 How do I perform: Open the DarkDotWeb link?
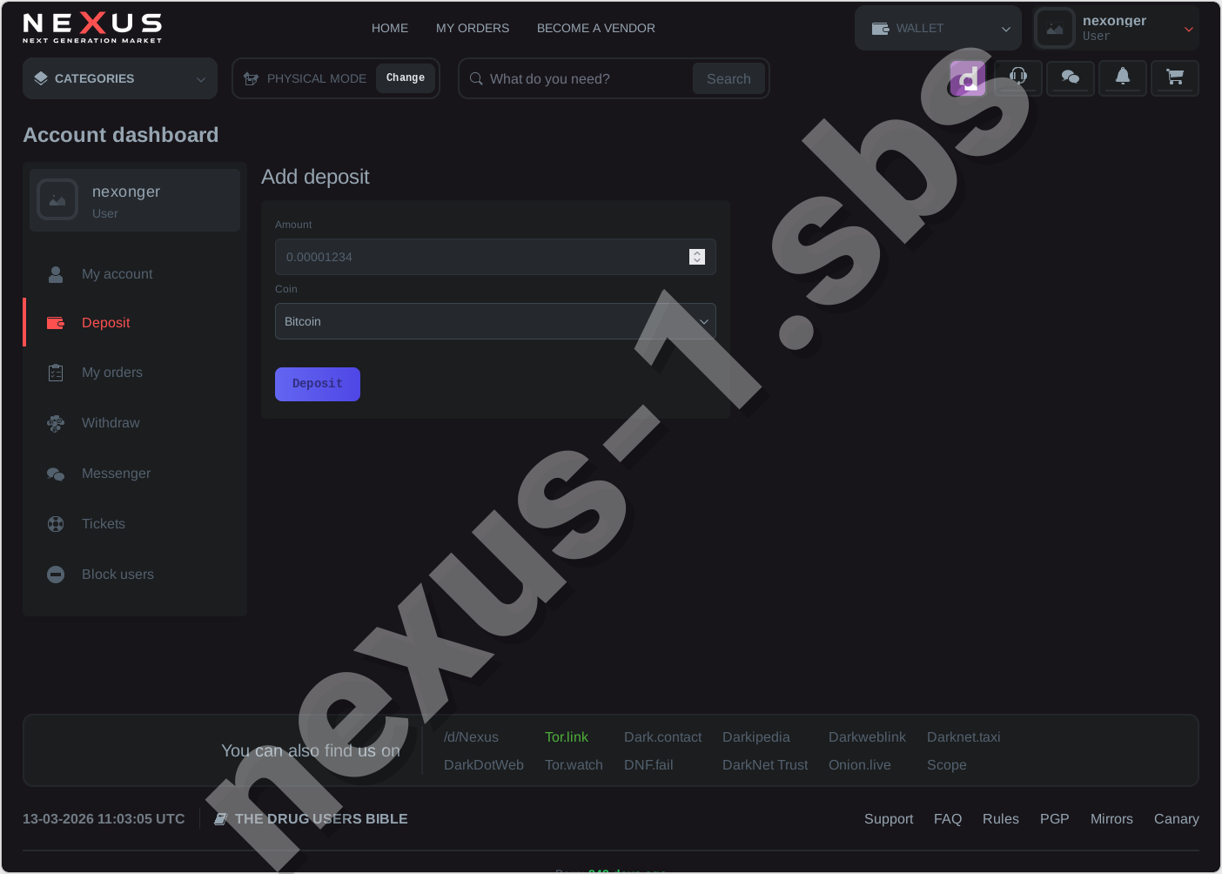point(484,765)
